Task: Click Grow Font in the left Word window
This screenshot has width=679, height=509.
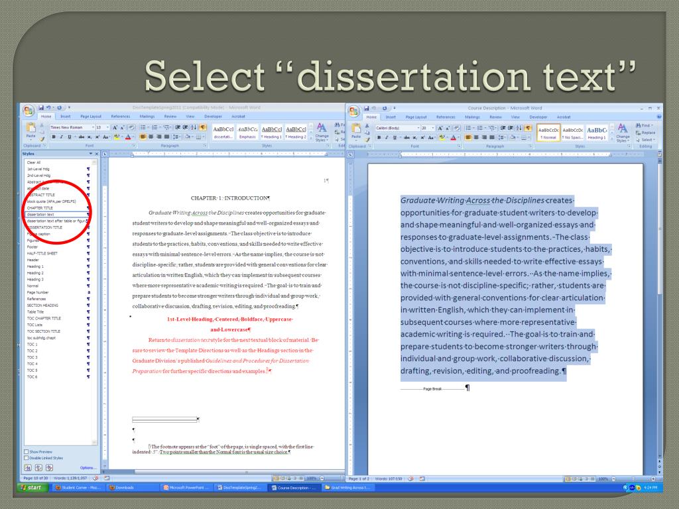Action: (x=115, y=127)
